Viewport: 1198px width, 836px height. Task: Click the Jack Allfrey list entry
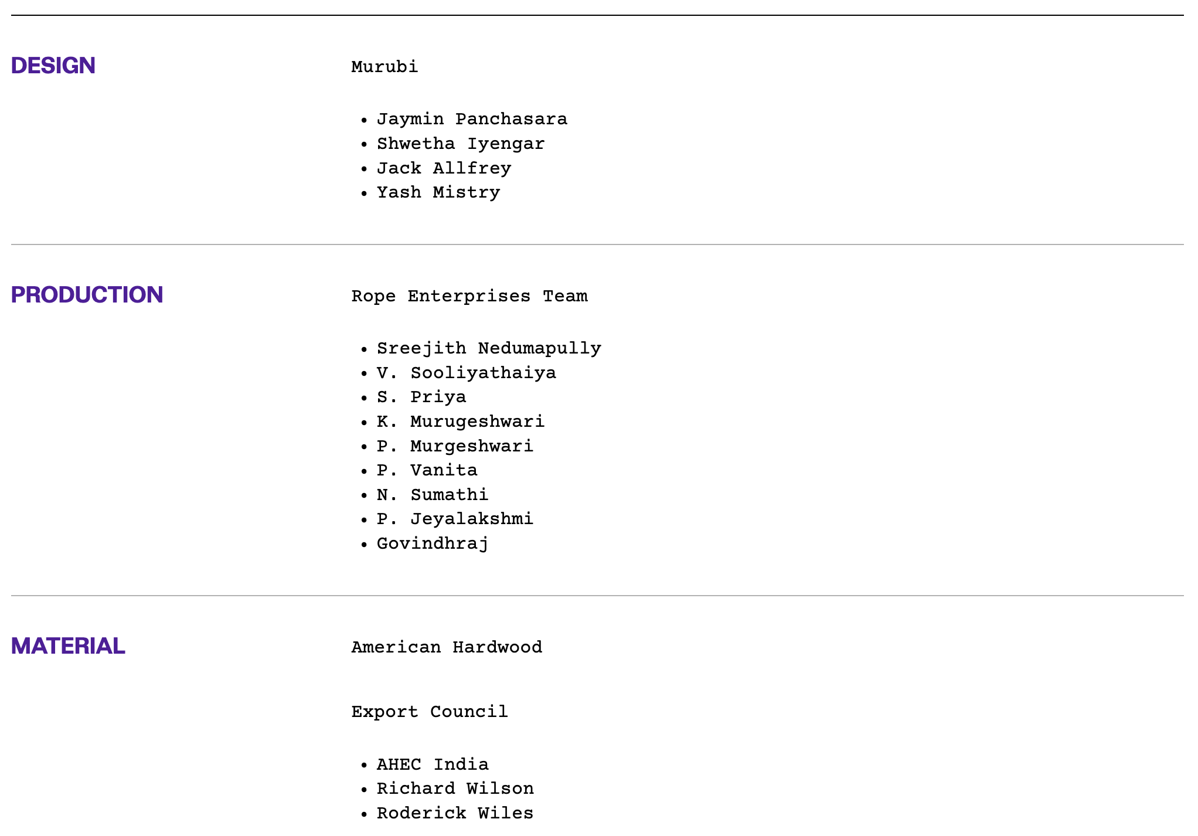[x=444, y=168]
